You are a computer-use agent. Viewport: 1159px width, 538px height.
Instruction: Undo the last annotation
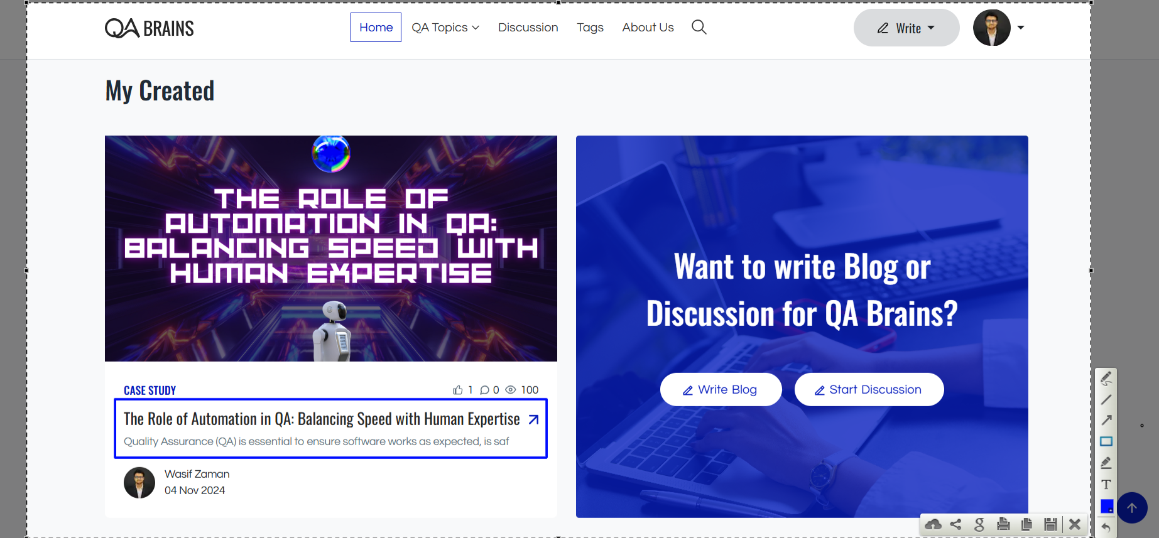pyautogui.click(x=1106, y=528)
